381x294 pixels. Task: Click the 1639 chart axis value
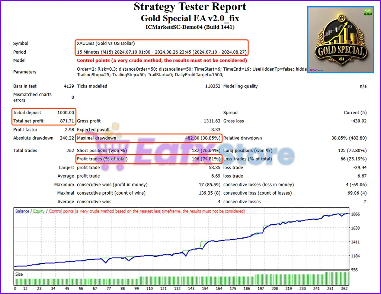[x=355, y=228]
